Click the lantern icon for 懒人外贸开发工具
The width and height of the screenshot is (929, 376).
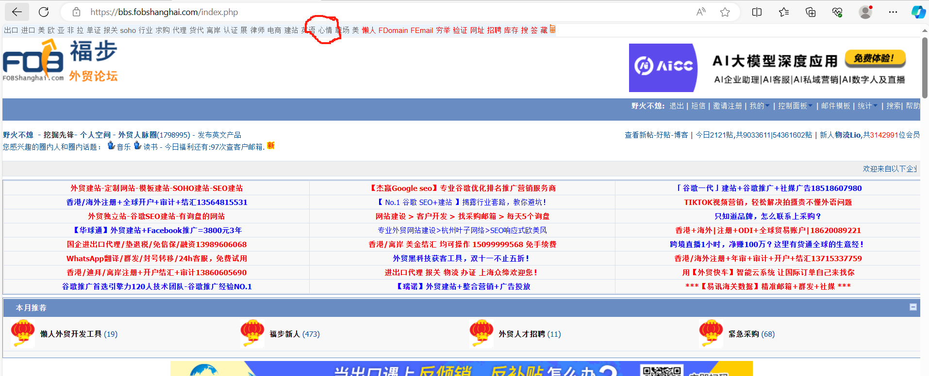pyautogui.click(x=23, y=333)
